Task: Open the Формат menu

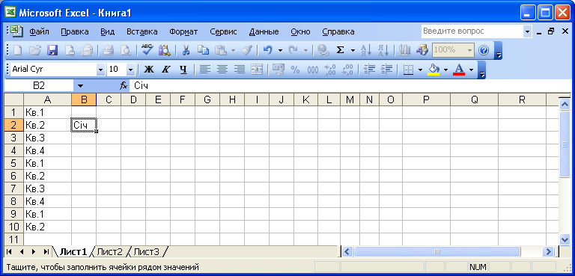Action: pos(183,31)
